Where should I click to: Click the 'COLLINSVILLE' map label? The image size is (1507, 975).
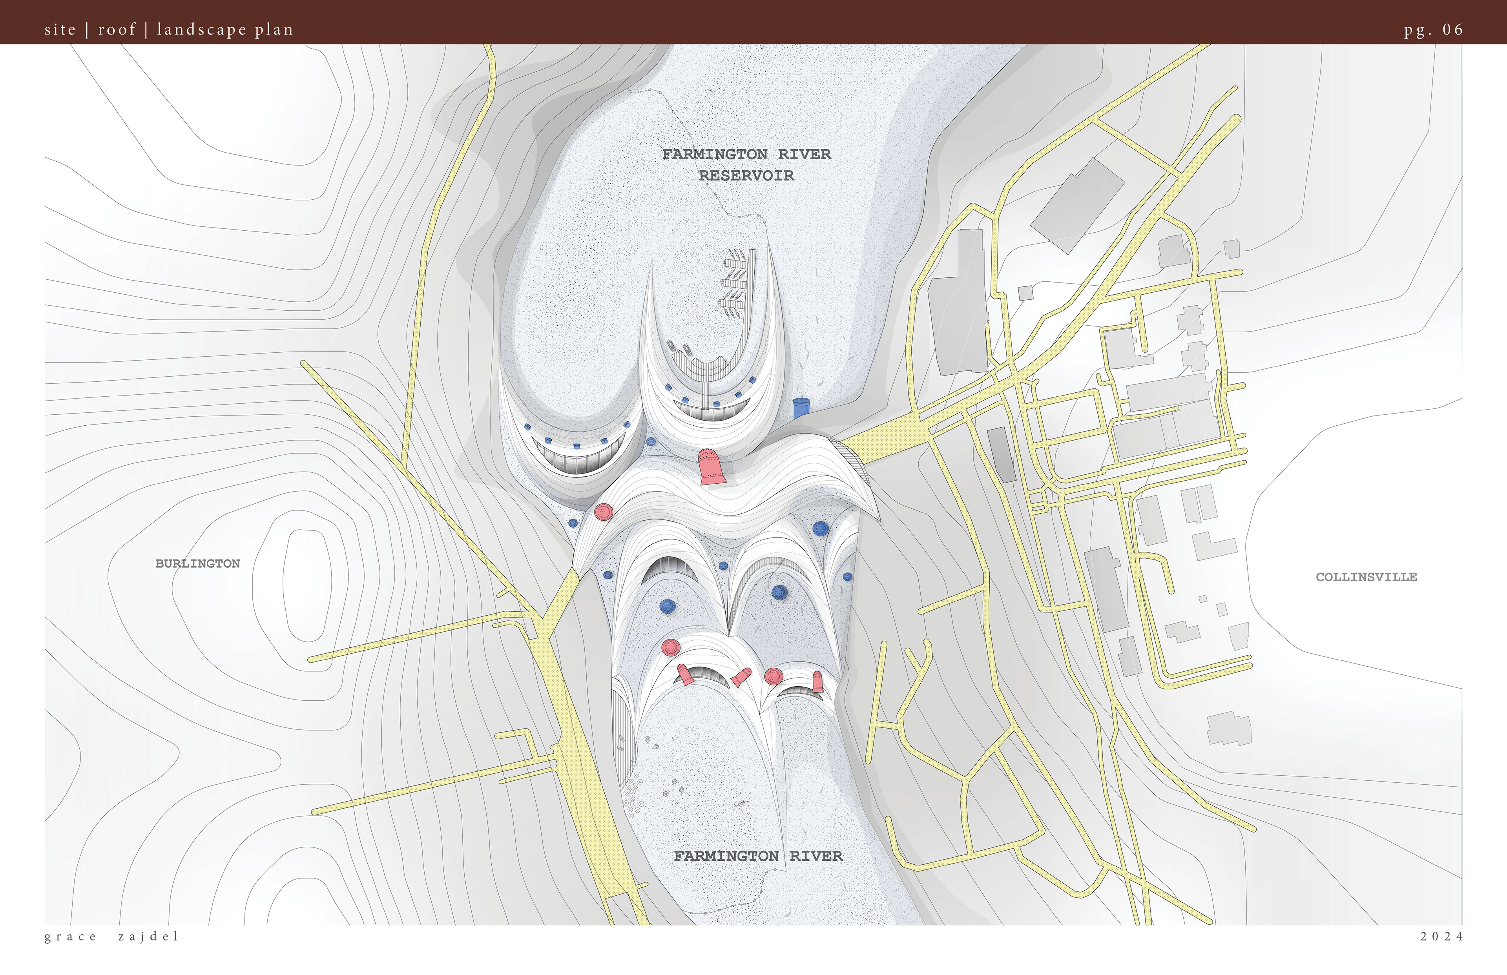coord(1367,577)
